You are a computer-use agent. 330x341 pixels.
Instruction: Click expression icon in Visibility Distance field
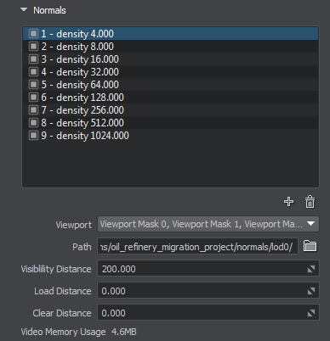point(311,269)
